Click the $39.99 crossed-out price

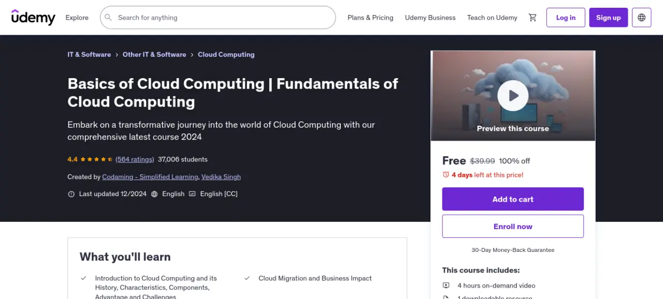tap(483, 161)
